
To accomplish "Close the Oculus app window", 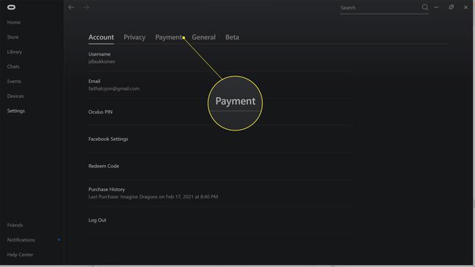I will [x=465, y=7].
